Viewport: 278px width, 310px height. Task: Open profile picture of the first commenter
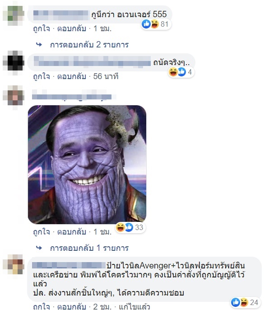(x=14, y=14)
